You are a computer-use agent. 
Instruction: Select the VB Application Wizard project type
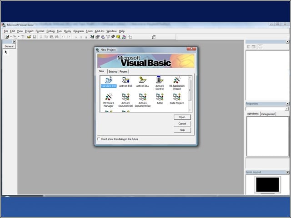tap(177, 83)
